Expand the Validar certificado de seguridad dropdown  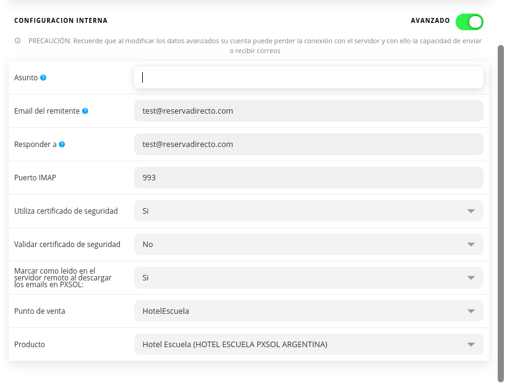(x=308, y=245)
